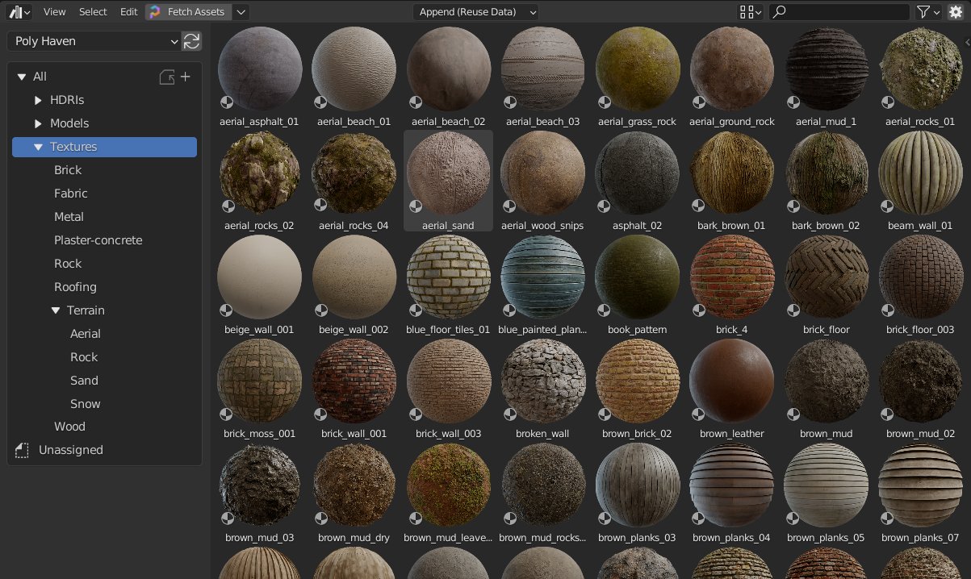This screenshot has width=971, height=579.
Task: Open asset browser settings gear
Action: click(x=956, y=12)
